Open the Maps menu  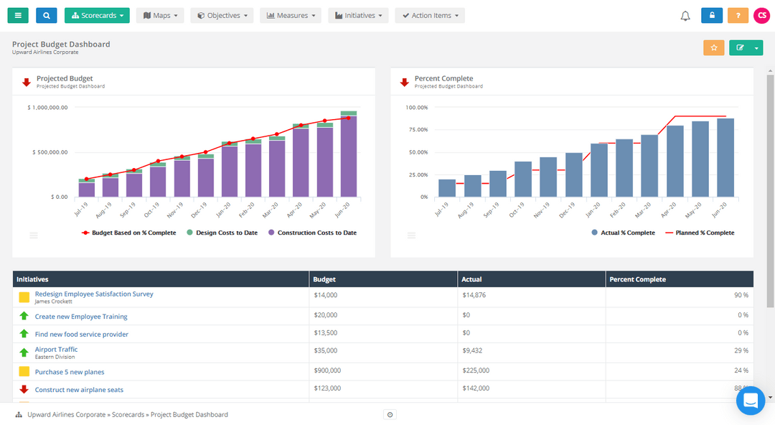[159, 15]
